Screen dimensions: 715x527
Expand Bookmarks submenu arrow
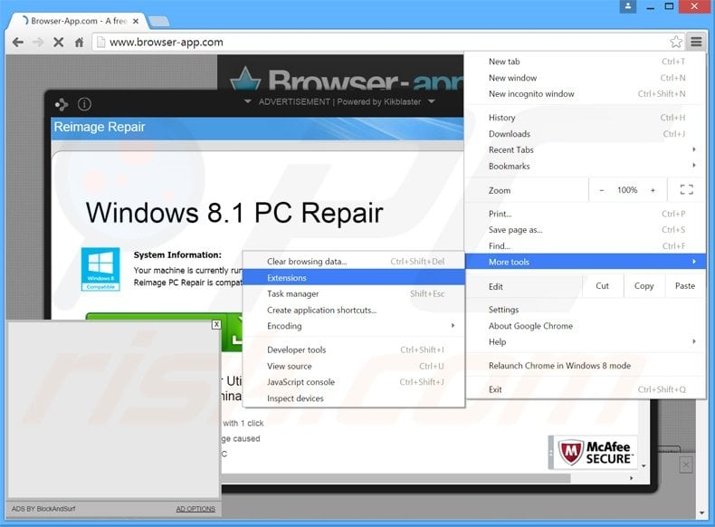(693, 165)
